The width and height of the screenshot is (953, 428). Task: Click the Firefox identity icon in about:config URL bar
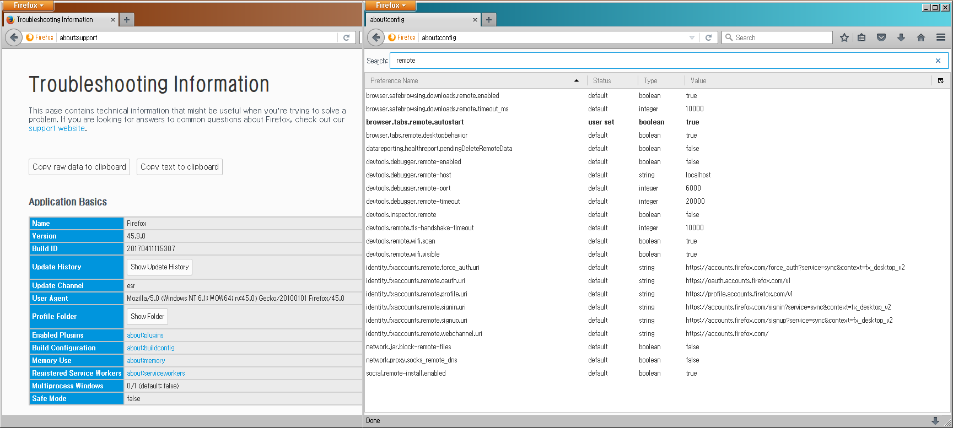tap(402, 37)
